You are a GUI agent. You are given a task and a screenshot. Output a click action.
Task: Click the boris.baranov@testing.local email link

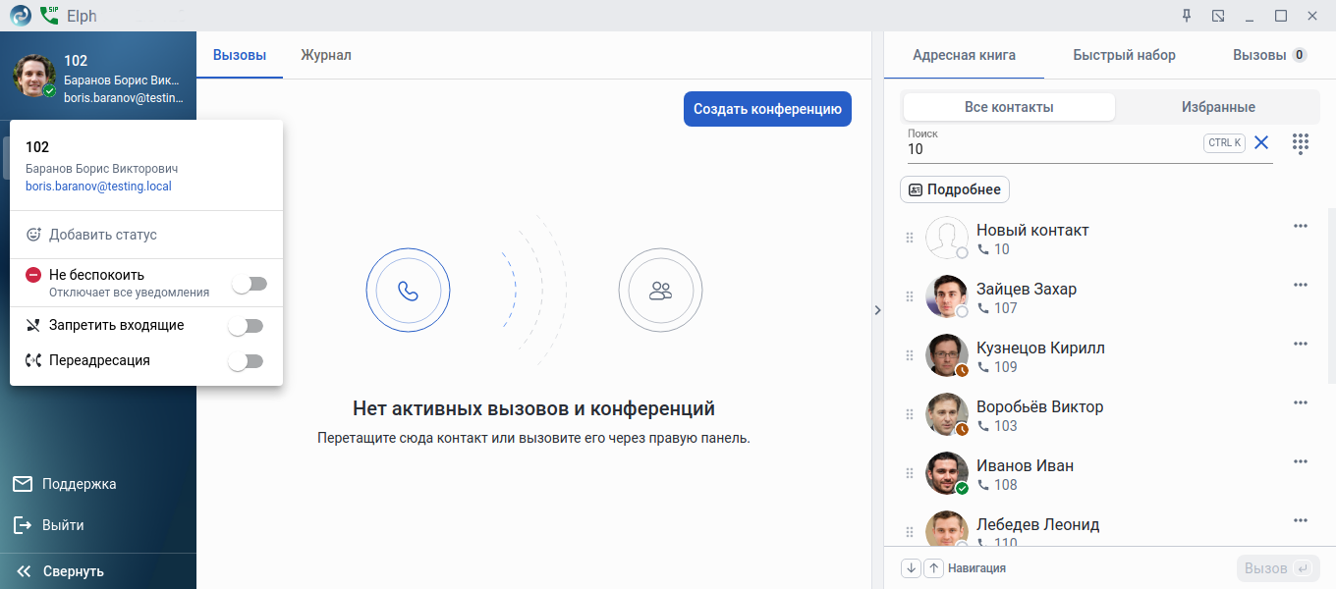point(98,186)
